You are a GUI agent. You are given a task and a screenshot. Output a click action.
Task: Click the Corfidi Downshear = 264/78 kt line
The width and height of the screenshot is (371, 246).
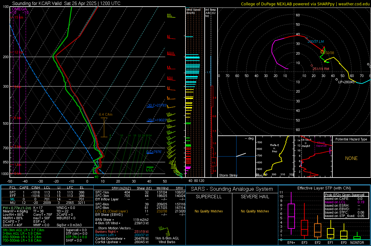click(122, 239)
